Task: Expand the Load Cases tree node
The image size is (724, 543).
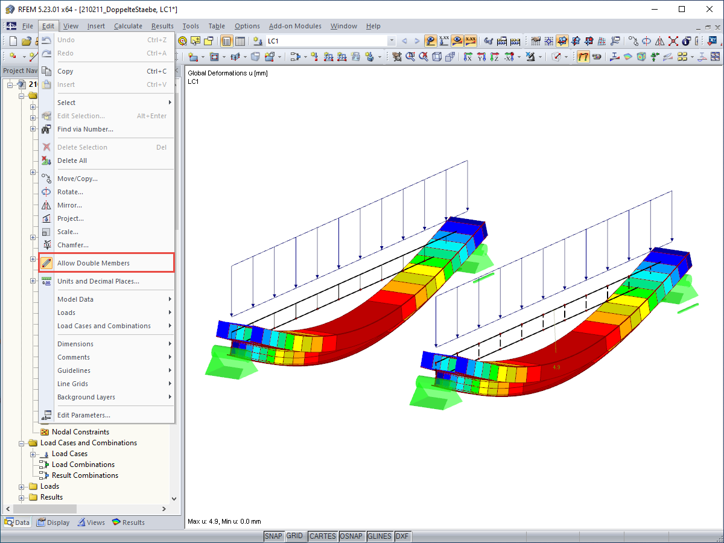Action: (x=33, y=454)
